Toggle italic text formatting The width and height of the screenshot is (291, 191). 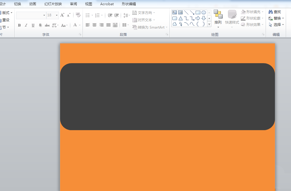[26, 25]
